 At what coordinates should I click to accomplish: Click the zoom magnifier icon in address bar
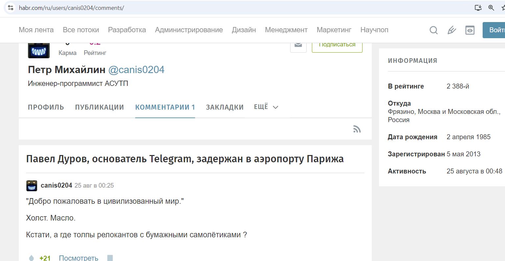[491, 8]
